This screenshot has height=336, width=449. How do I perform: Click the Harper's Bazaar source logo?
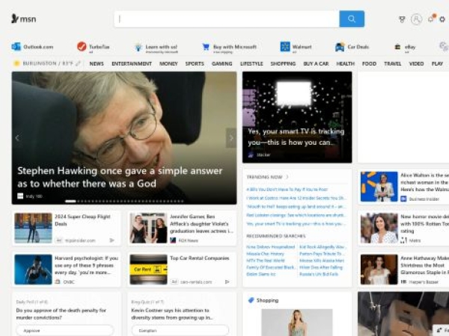pos(403,281)
